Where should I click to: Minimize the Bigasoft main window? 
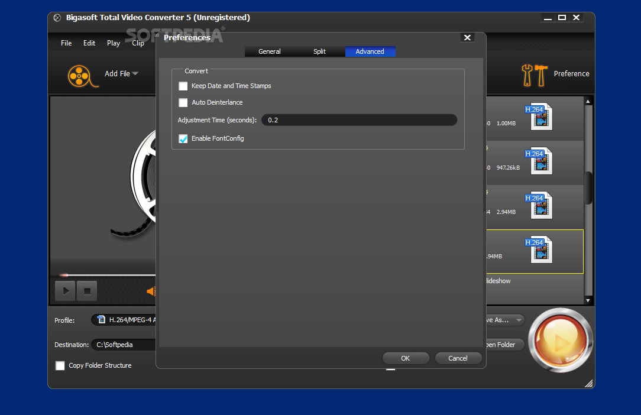pos(548,18)
